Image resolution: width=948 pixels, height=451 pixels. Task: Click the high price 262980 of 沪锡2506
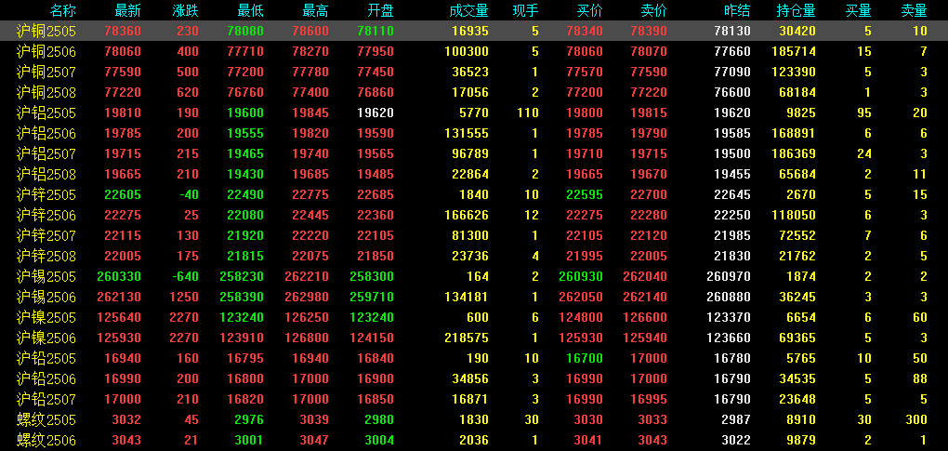click(307, 297)
